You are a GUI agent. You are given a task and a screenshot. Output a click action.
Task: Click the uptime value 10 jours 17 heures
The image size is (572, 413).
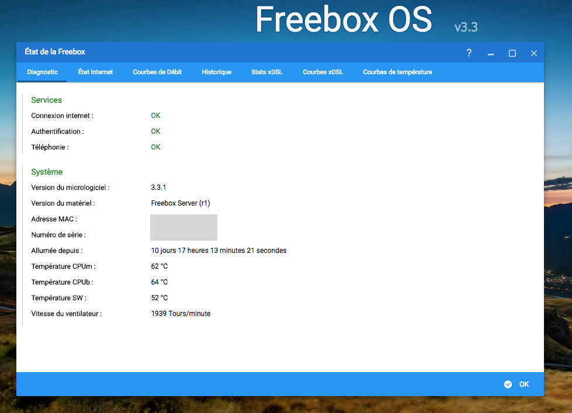219,251
